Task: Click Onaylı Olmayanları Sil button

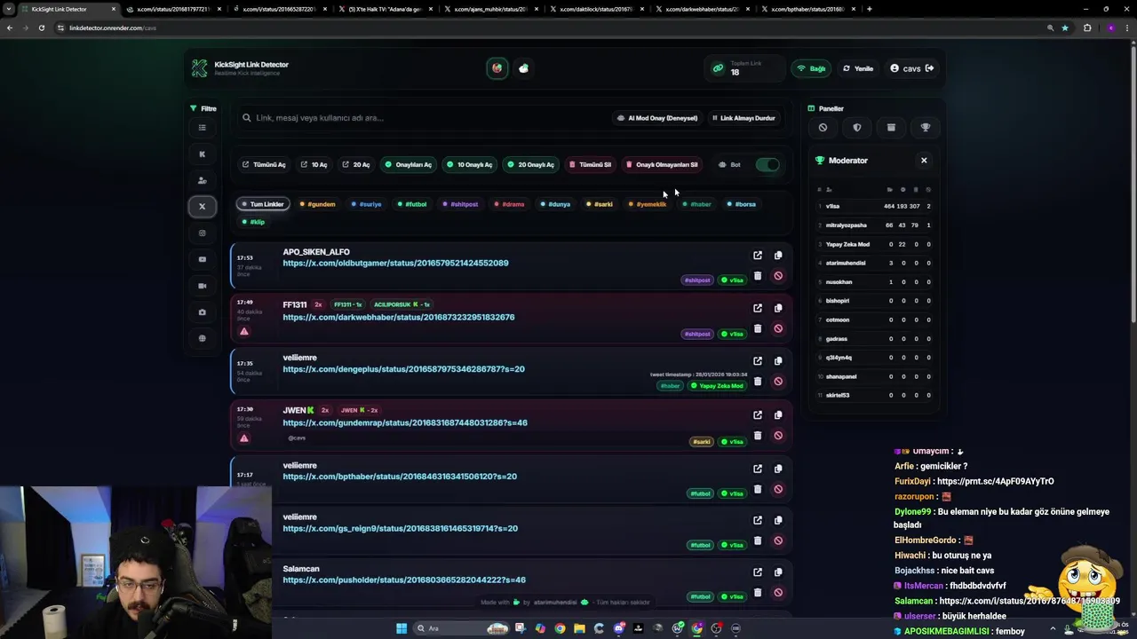Action: pyautogui.click(x=662, y=165)
